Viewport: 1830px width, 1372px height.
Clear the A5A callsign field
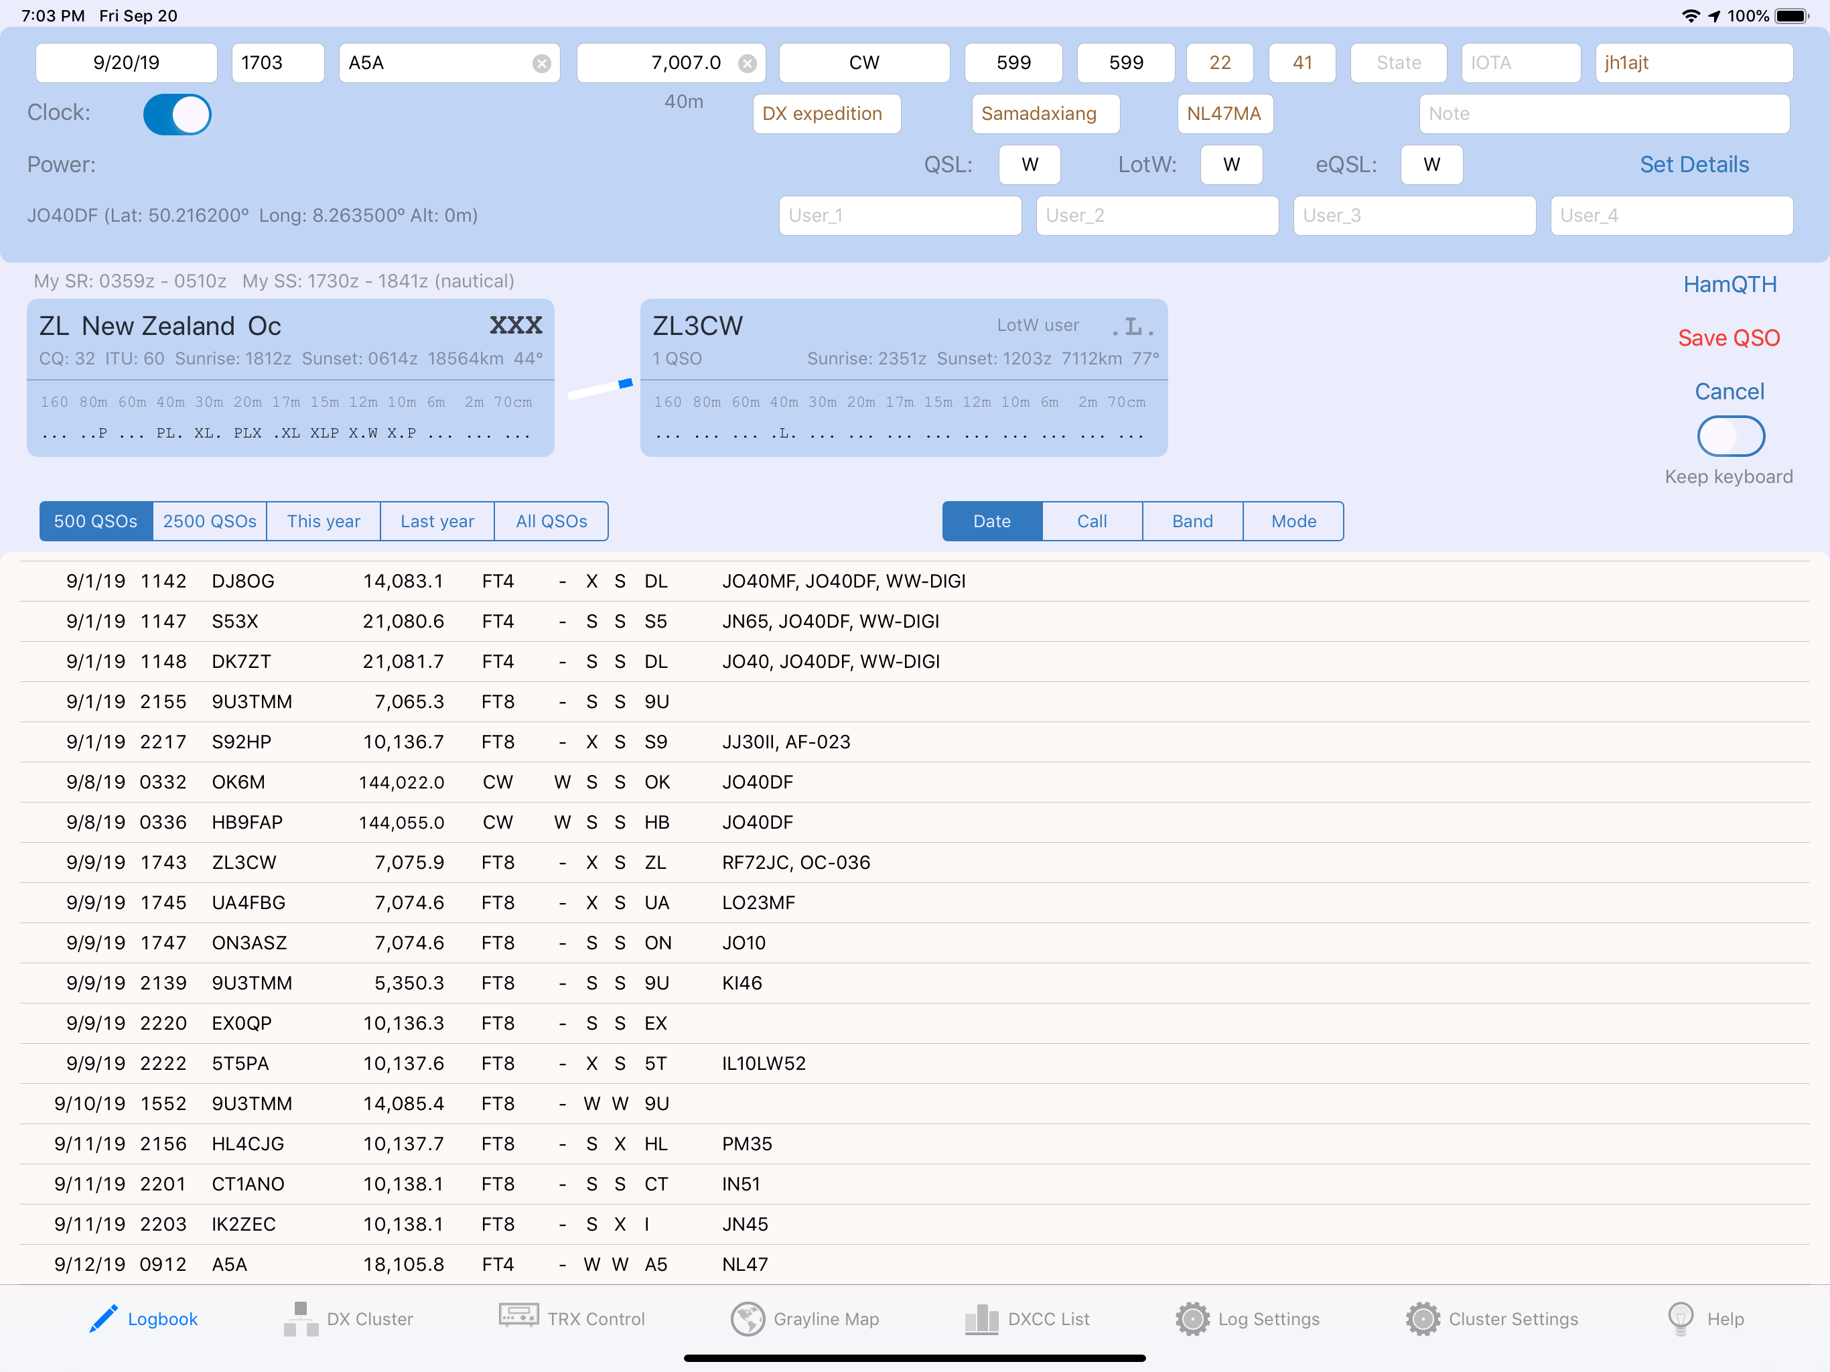[x=542, y=62]
